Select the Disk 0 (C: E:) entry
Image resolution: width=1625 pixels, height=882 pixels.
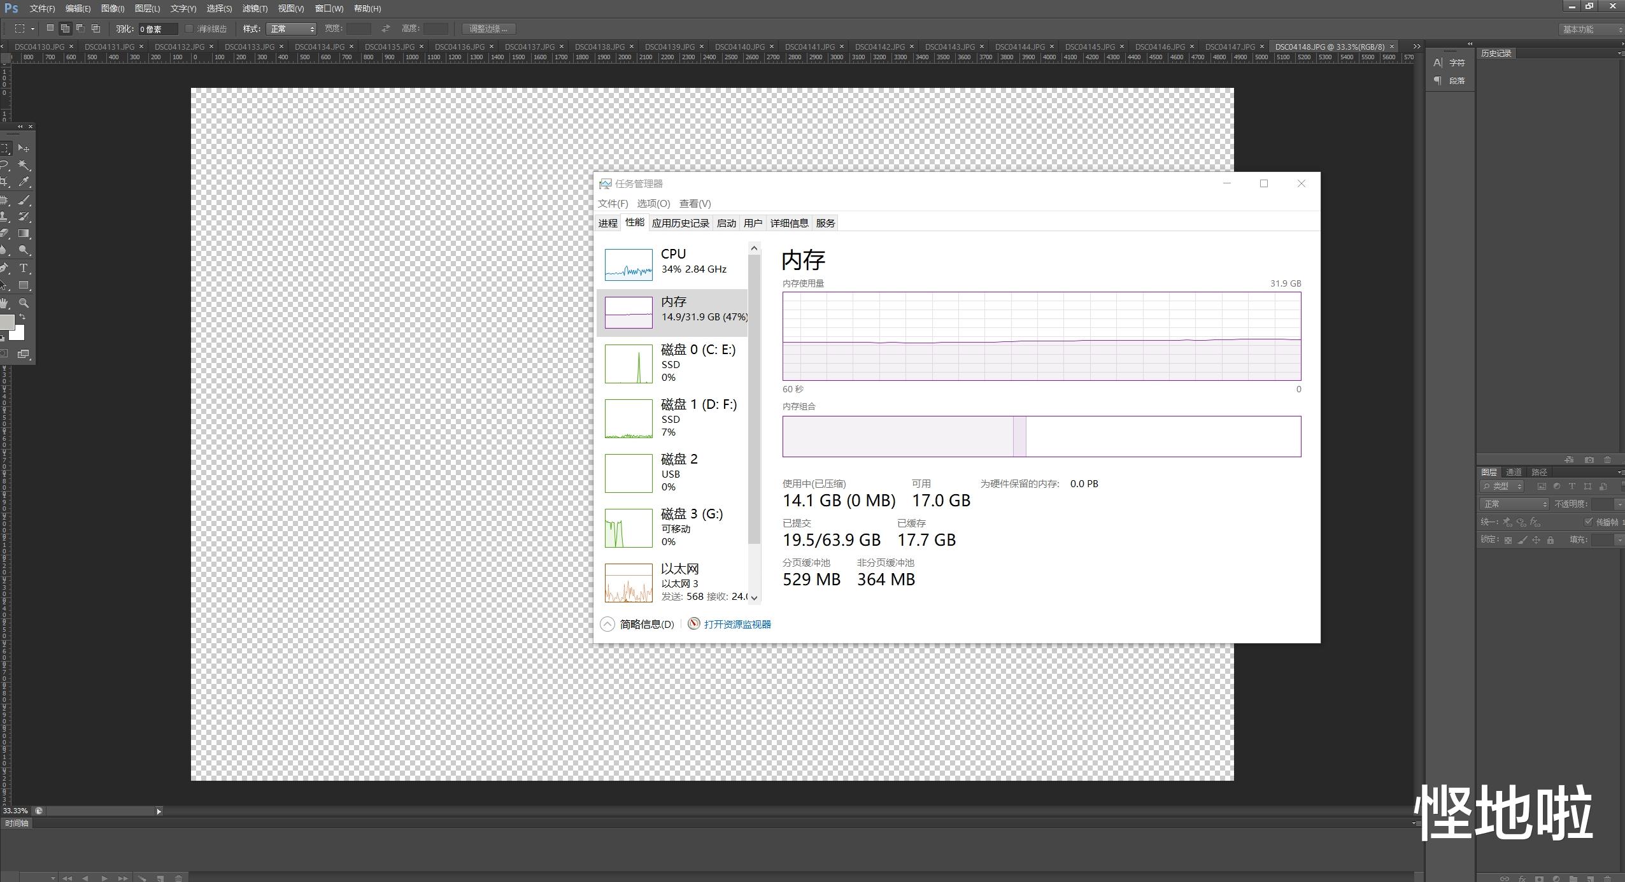(672, 364)
